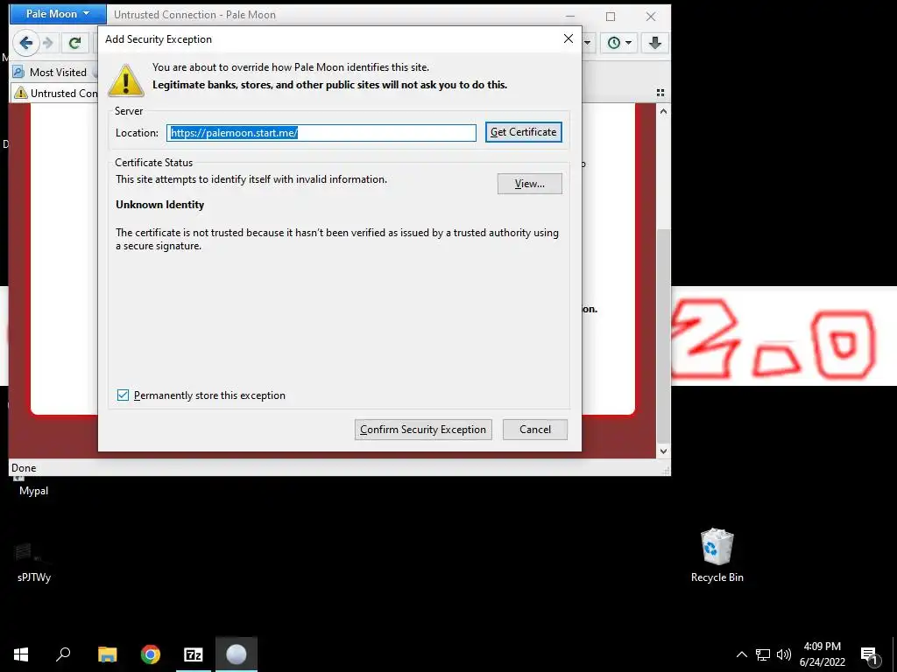Open Most Visited bookmarks folder
Viewport: 897px width, 672px height.
point(50,72)
